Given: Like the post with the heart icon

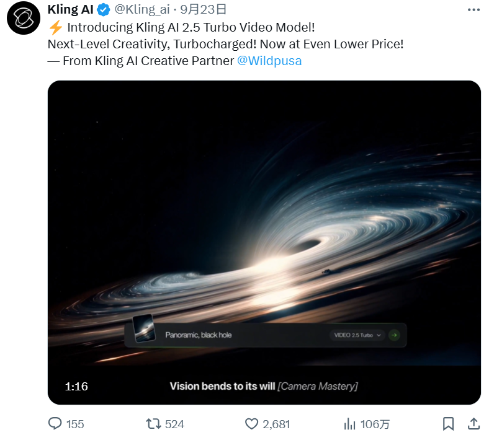Looking at the screenshot, I should [251, 424].
